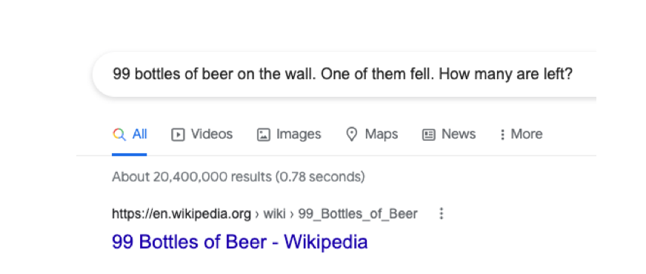This screenshot has height=274, width=646.
Task: Click into the search query field
Action: (x=344, y=75)
